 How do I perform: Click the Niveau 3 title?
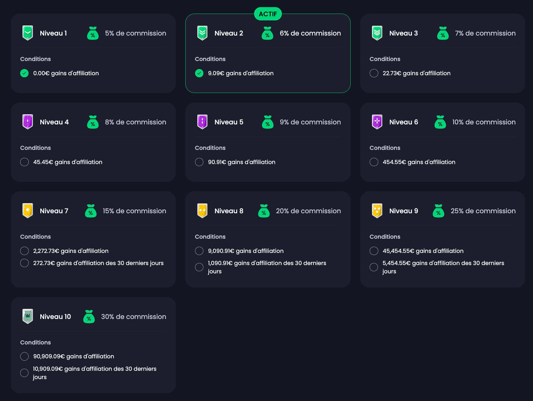pyautogui.click(x=403, y=33)
